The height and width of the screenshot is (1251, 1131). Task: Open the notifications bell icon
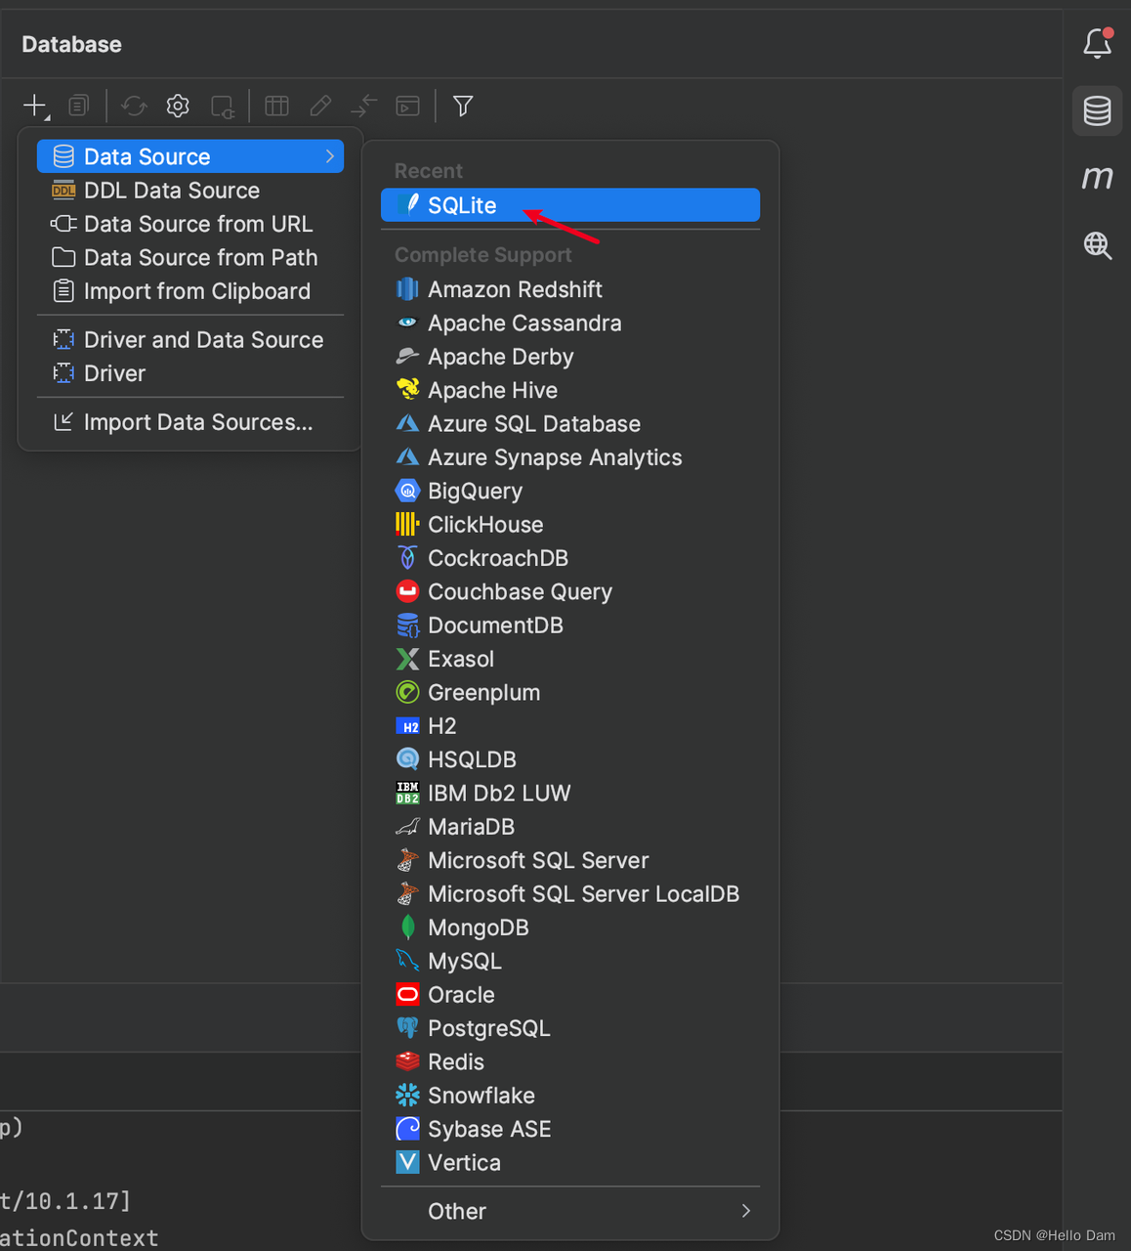pos(1097,43)
